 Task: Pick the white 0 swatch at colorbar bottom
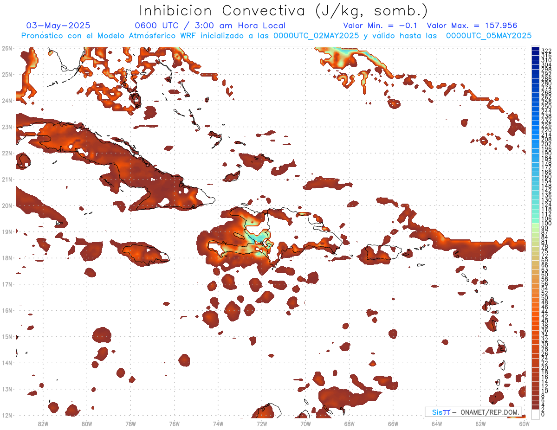tap(535, 414)
